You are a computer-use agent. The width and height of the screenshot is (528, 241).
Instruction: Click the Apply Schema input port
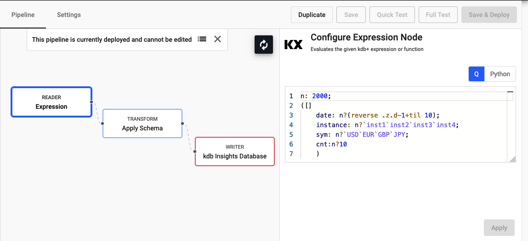click(102, 123)
